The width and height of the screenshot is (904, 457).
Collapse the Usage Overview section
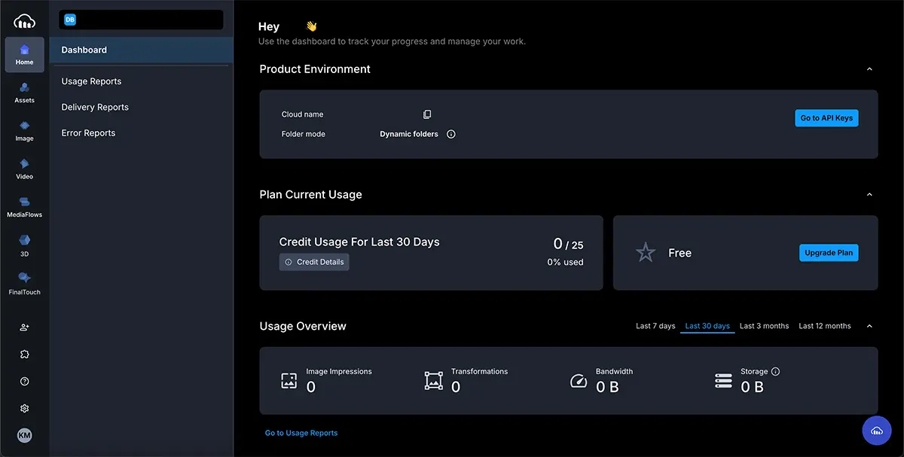[869, 326]
